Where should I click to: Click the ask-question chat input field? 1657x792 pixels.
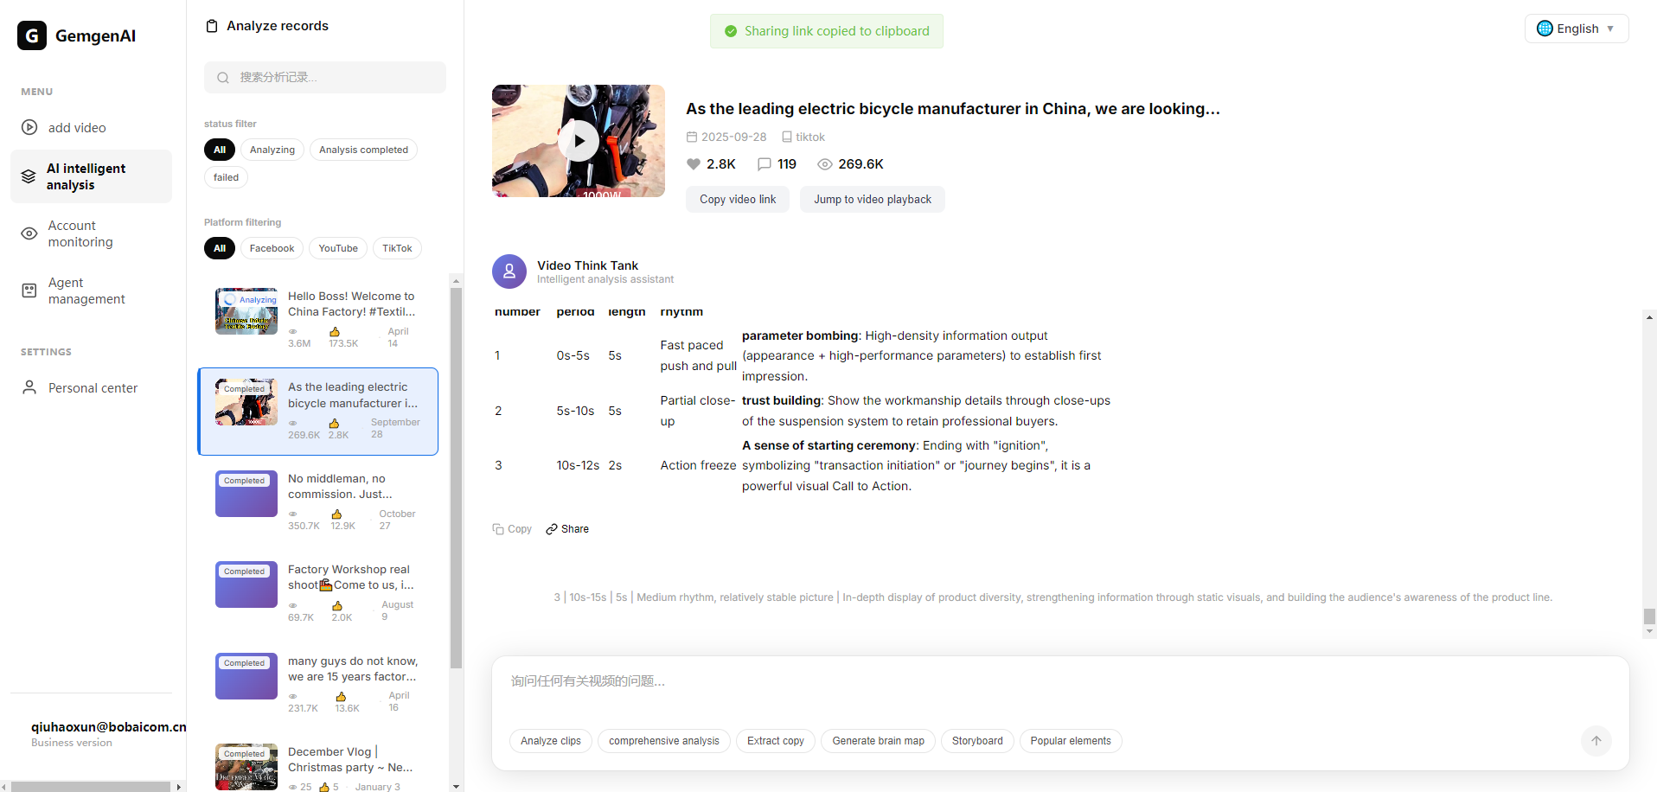[x=1038, y=682]
